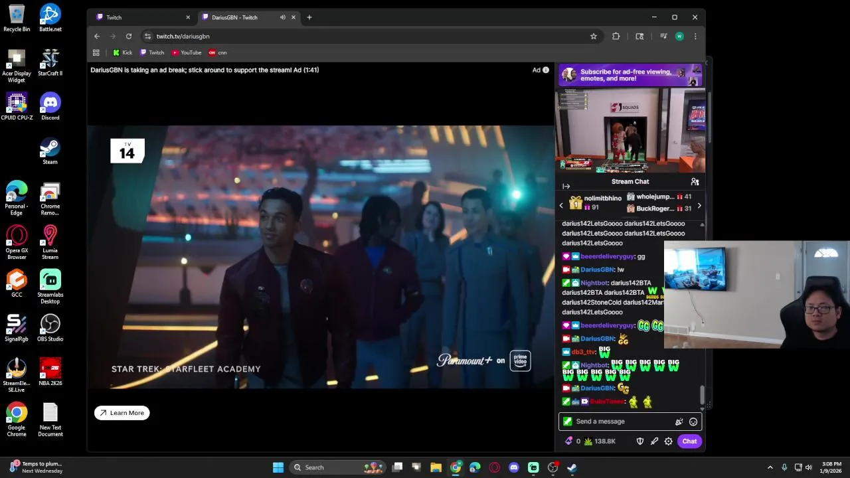Open CPUID CPU-Z desktop shortcut
The width and height of the screenshot is (850, 478).
pos(17,106)
